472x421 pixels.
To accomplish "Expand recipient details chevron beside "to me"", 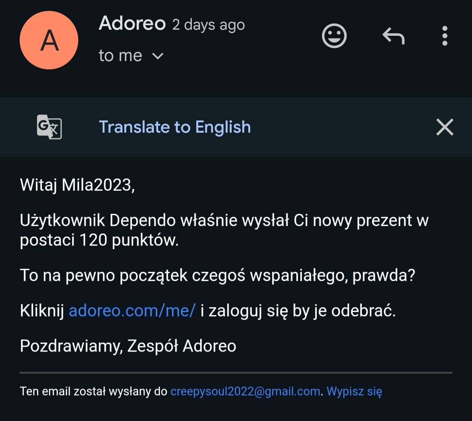I will coord(157,56).
